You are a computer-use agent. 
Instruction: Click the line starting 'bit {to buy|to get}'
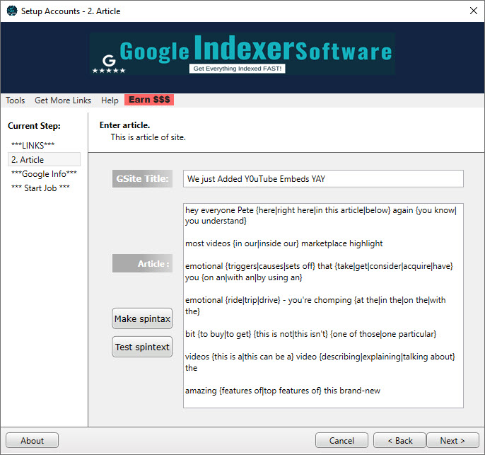(x=310, y=334)
